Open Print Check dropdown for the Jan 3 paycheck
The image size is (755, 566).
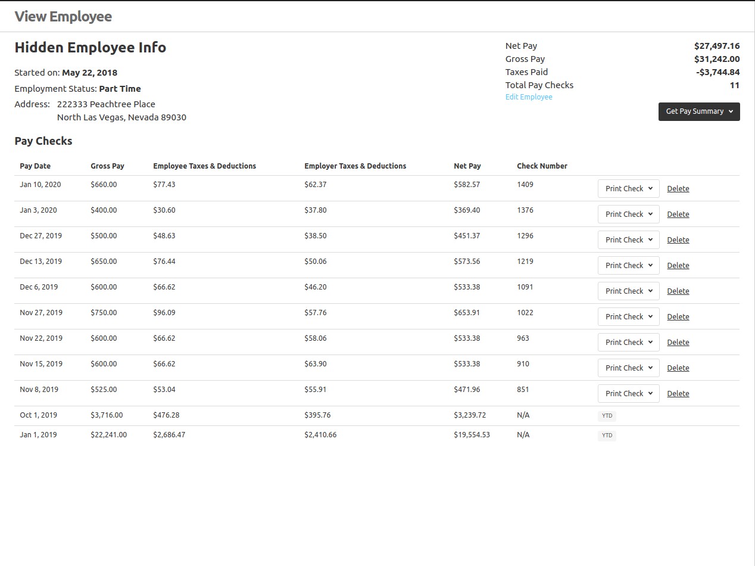(x=628, y=214)
